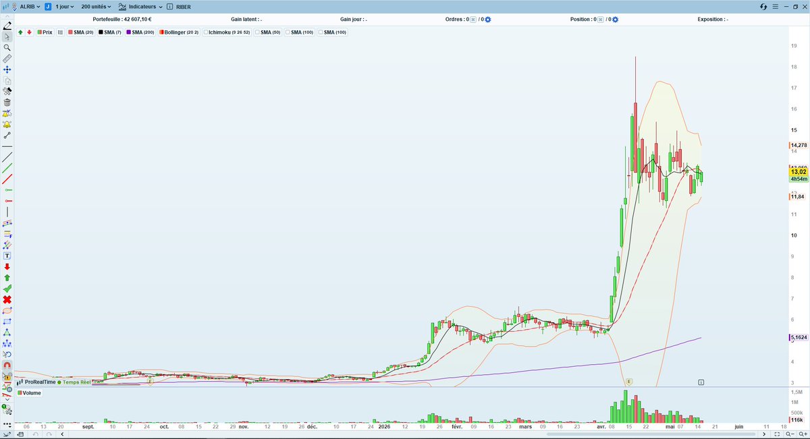Screen dimensions: 810x439
Task: Click the earnings E marker near April
Action: tap(629, 382)
